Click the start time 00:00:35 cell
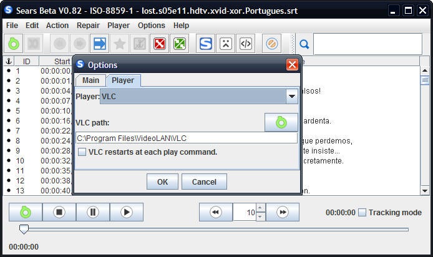The width and height of the screenshot is (433, 257). pos(56,170)
